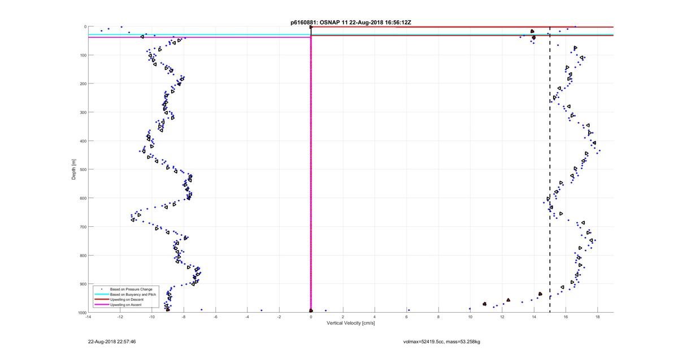This screenshot has height=351, width=678.
Task: Click the x-axis tick label '12'
Action: pyautogui.click(x=502, y=317)
